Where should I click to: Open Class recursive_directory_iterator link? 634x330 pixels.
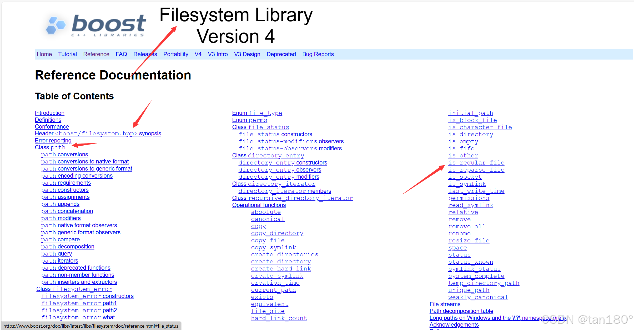[293, 198]
